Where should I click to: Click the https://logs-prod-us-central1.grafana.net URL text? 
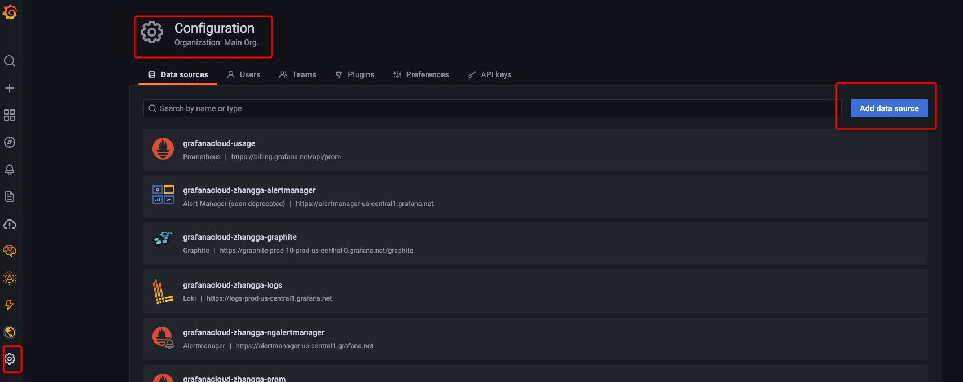[269, 298]
